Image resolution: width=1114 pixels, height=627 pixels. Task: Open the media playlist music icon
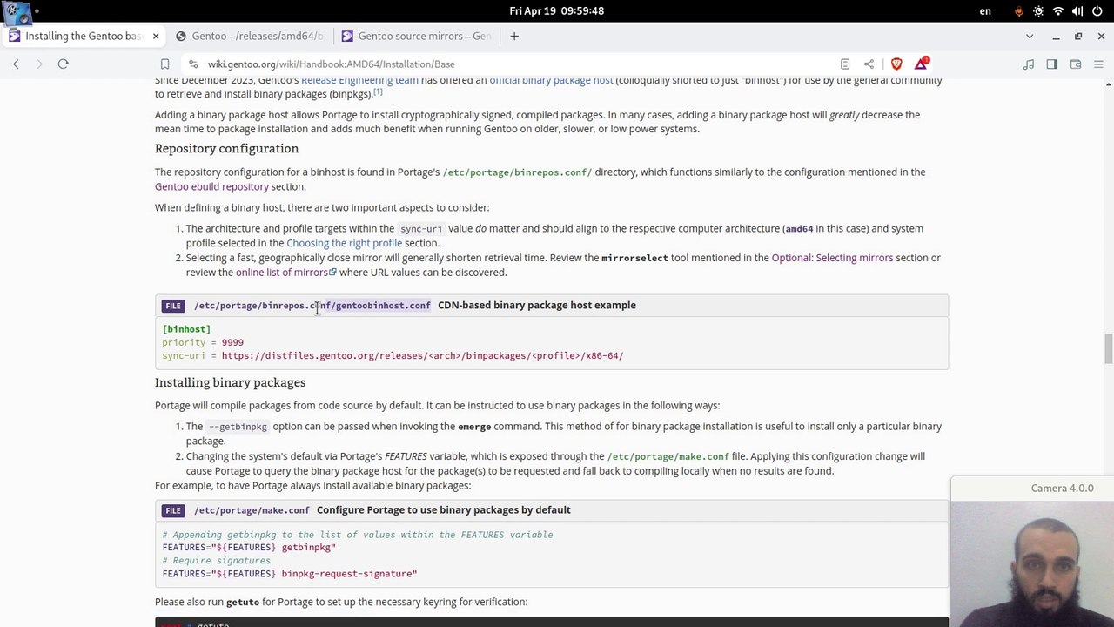click(1029, 64)
